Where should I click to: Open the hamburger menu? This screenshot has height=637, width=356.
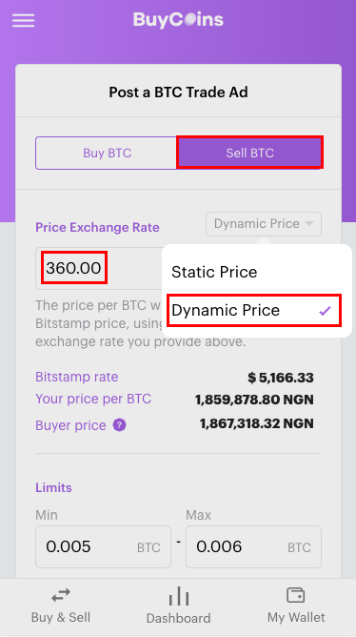click(x=23, y=20)
